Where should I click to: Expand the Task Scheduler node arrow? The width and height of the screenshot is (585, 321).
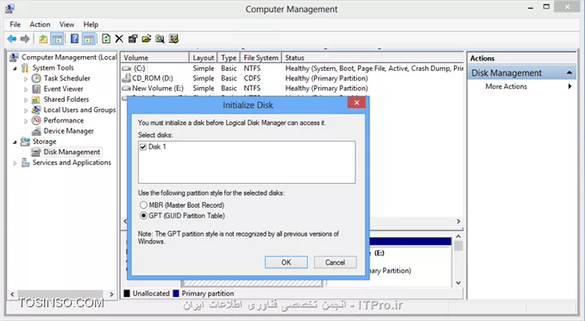(26, 79)
